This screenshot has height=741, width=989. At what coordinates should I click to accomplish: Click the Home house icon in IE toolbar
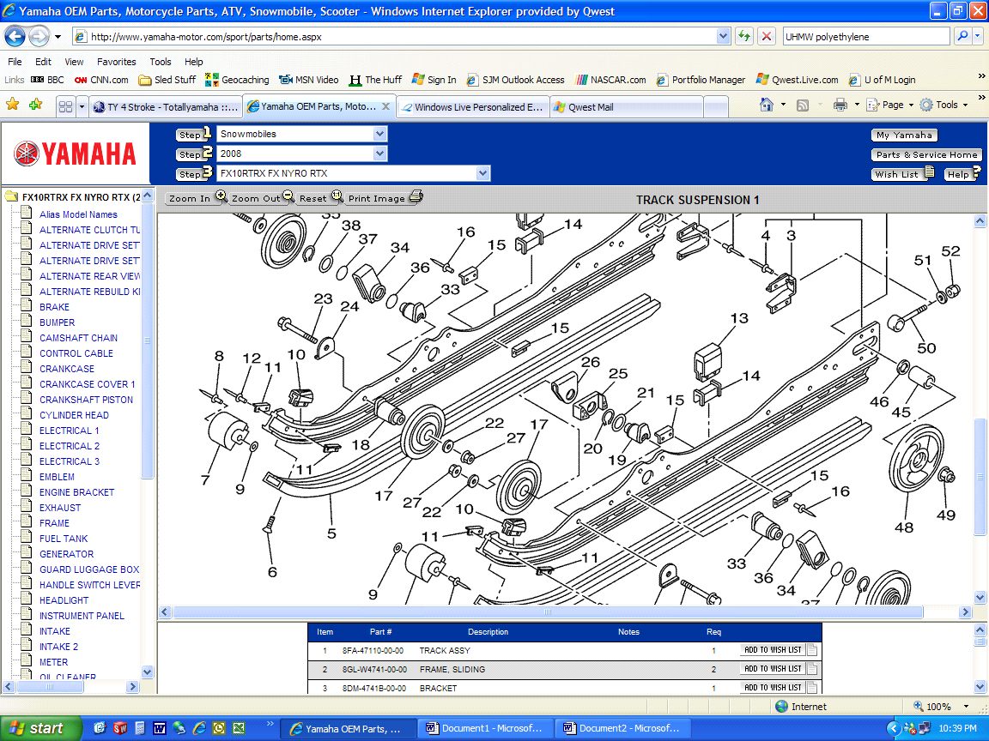767,105
